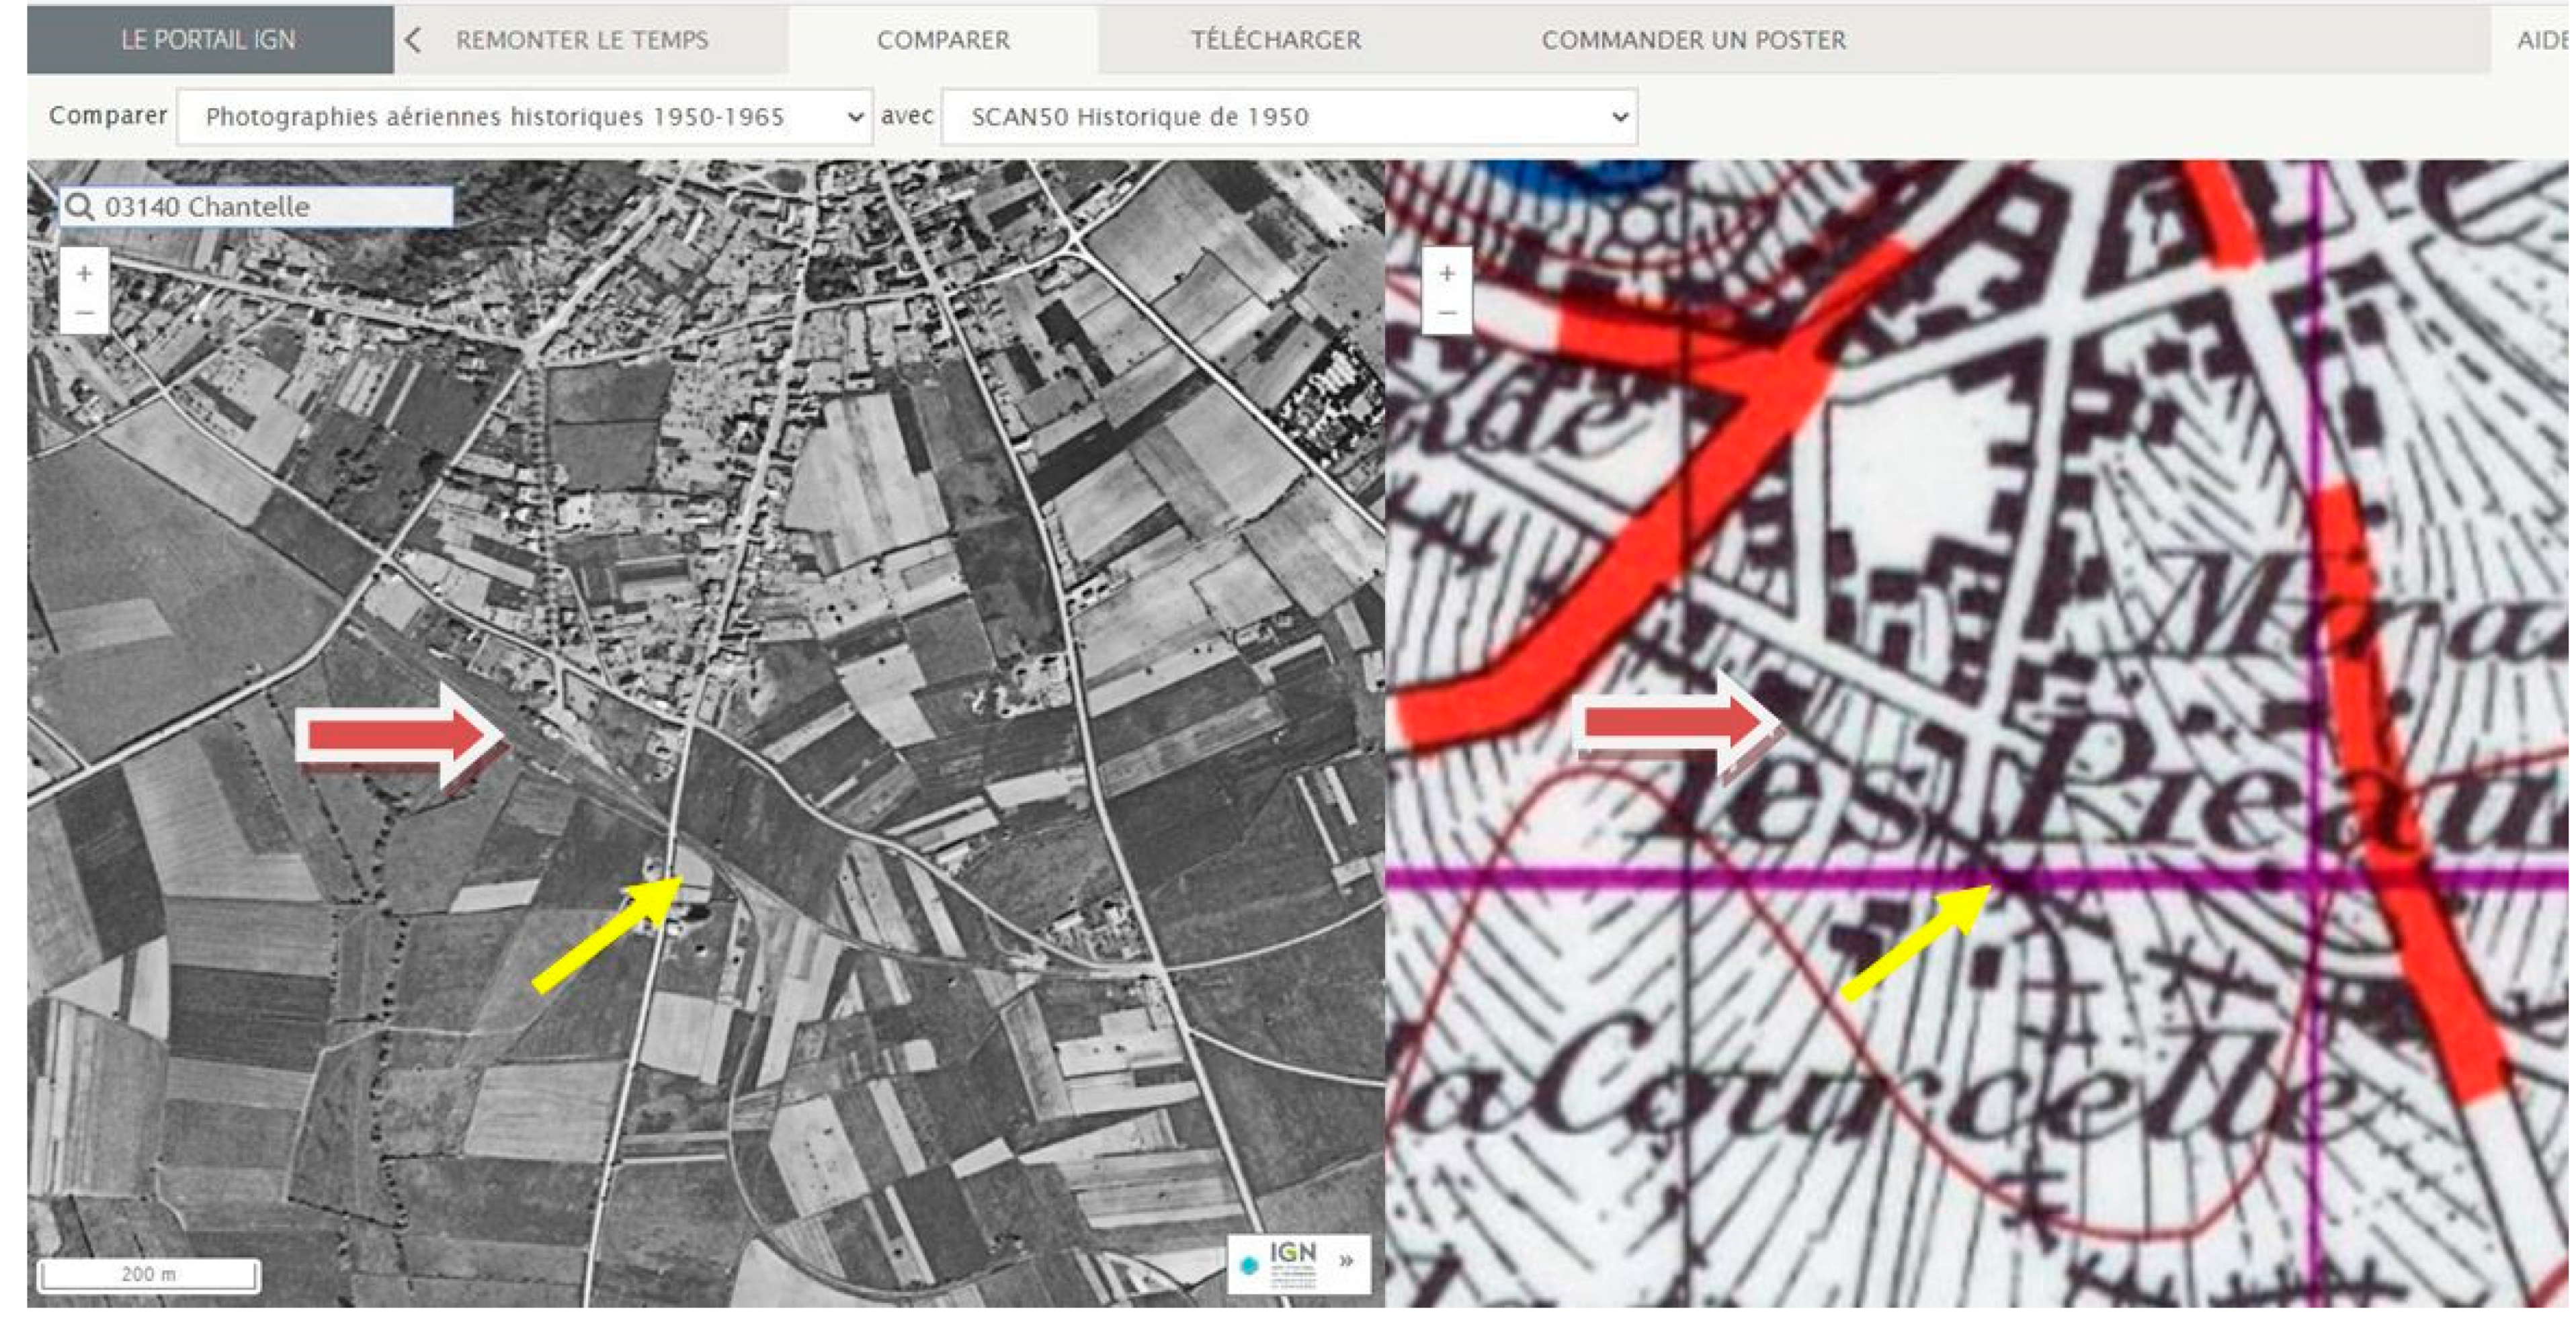Screen dimensions: 2576x1335
Task: Switch to the Comparer tab
Action: [943, 40]
